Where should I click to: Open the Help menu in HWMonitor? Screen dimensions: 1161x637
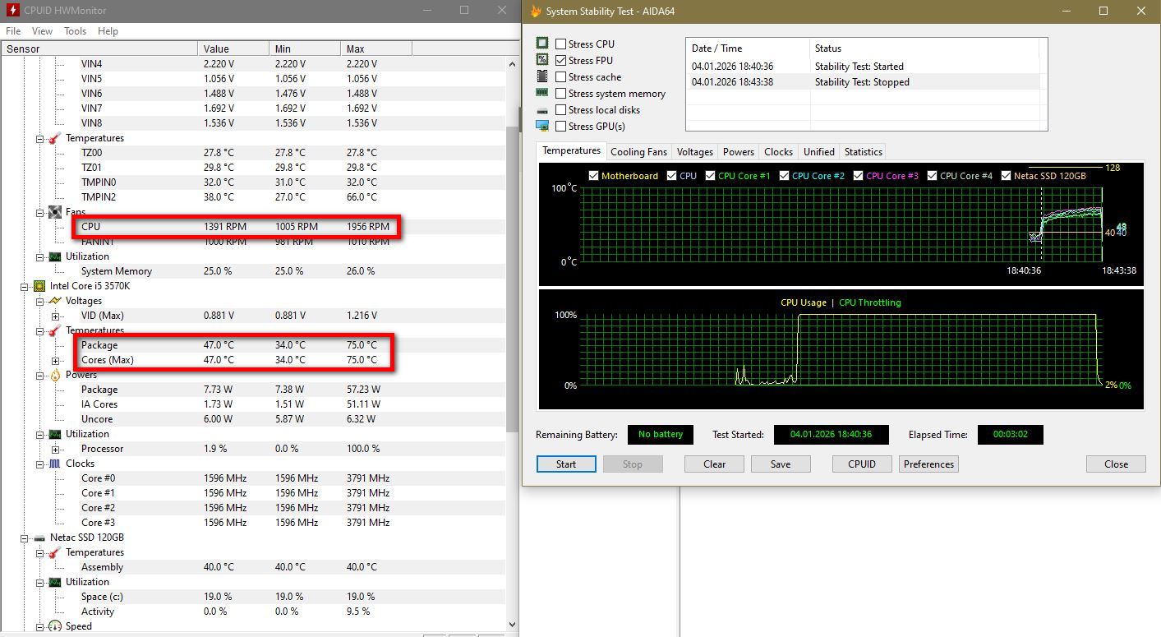108,30
